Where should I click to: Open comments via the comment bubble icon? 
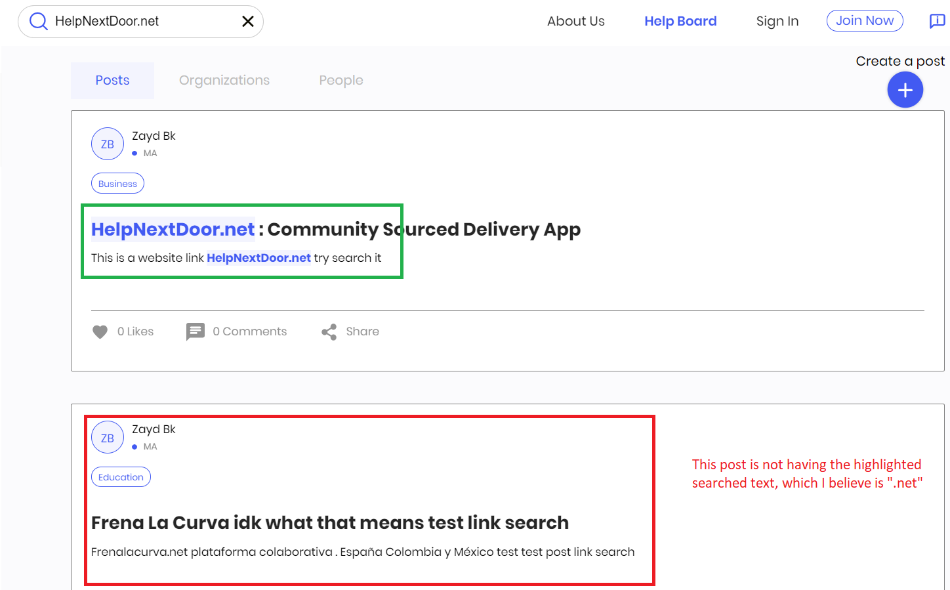pyautogui.click(x=196, y=332)
